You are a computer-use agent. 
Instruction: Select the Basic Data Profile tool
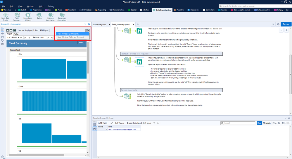pos(5,17)
